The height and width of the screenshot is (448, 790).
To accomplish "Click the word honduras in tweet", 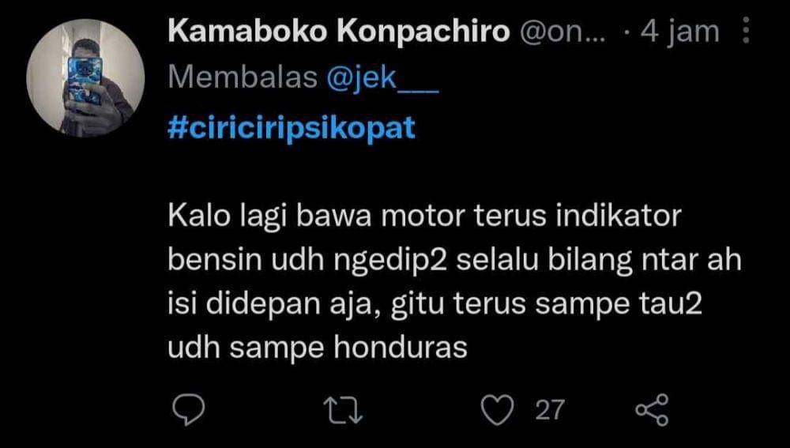I will 401,347.
